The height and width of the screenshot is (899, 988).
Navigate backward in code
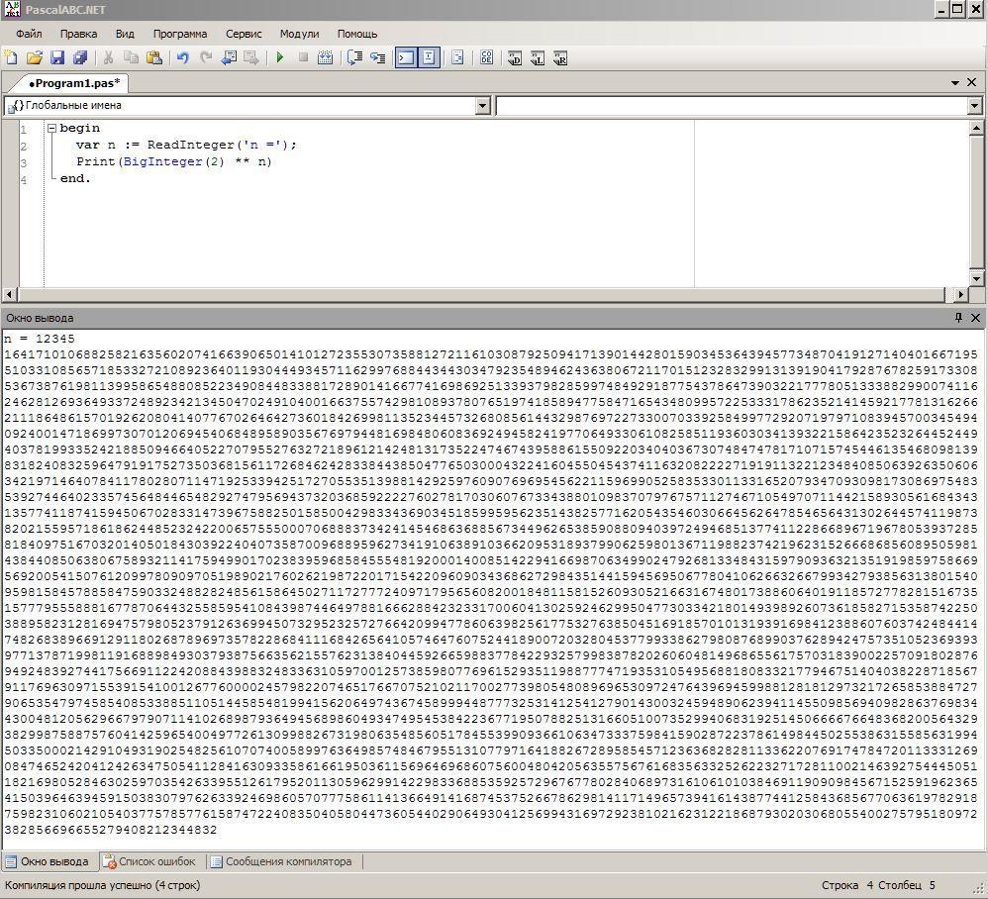pos(229,58)
